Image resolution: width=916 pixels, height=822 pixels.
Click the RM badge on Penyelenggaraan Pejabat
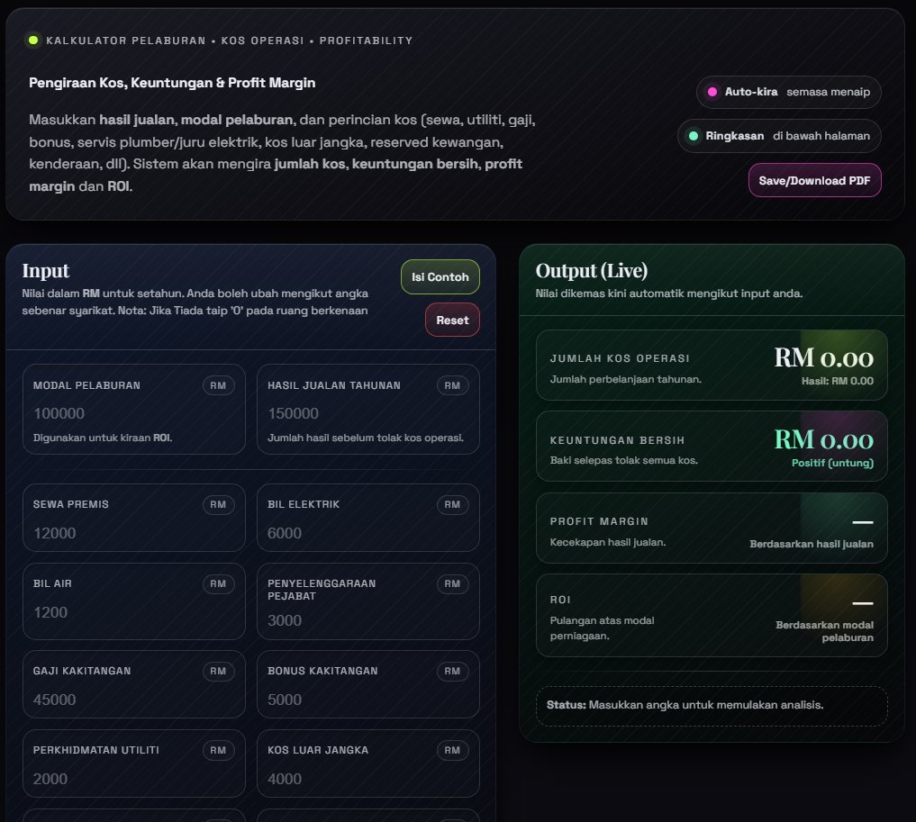(453, 583)
